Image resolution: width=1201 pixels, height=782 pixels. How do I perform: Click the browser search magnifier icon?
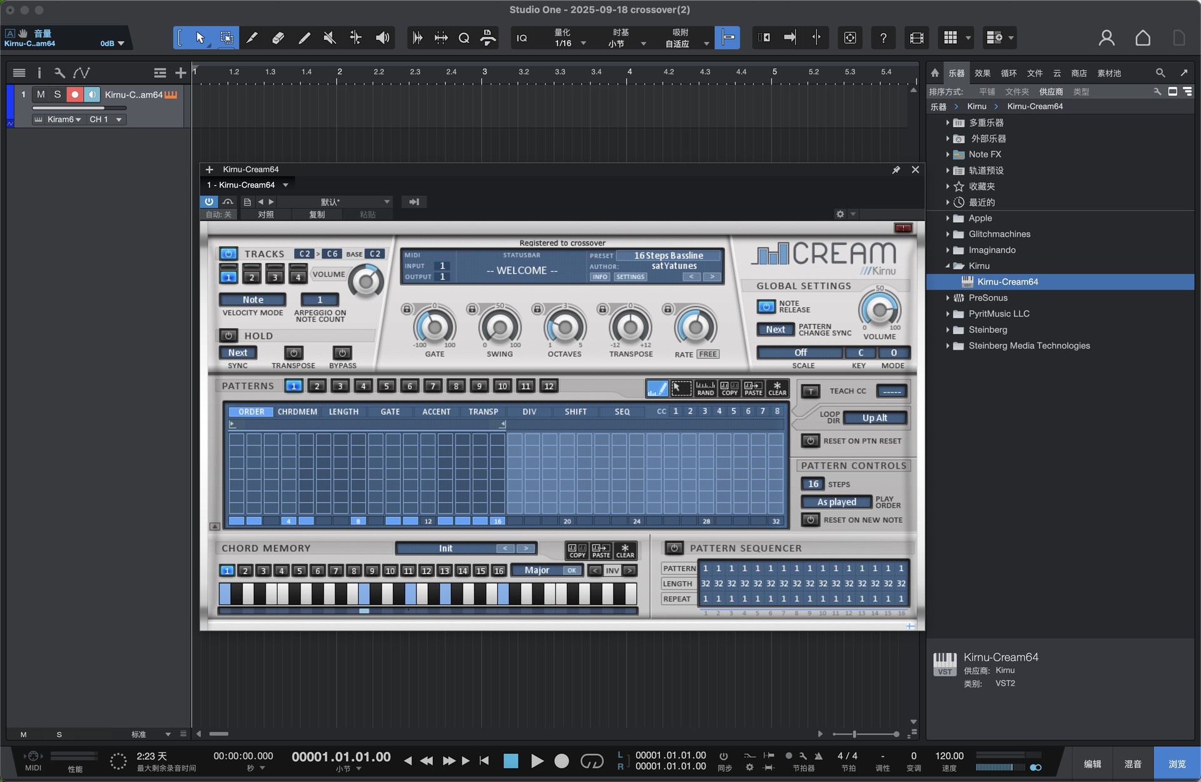(x=1160, y=73)
